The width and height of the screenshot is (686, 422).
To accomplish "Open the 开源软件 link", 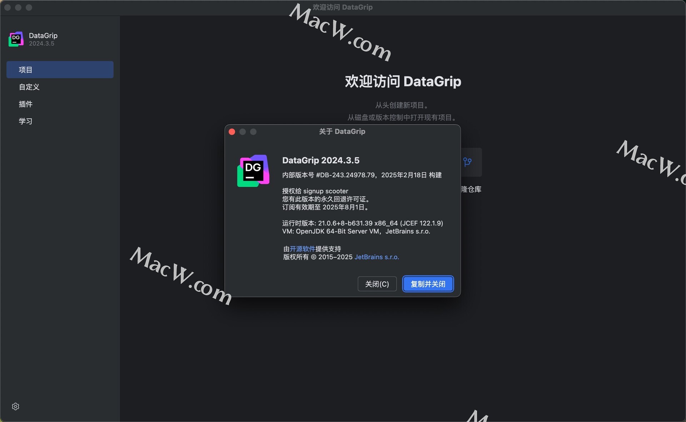I will pyautogui.click(x=302, y=249).
